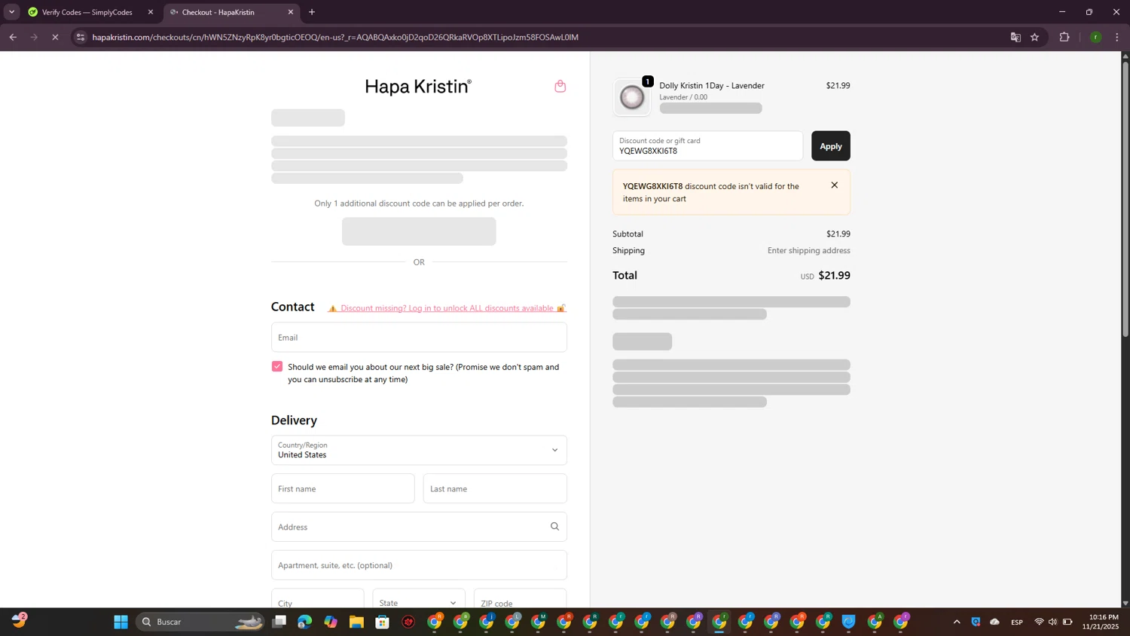Dismiss the invalid discount code message
The height and width of the screenshot is (636, 1130).
coord(834,185)
